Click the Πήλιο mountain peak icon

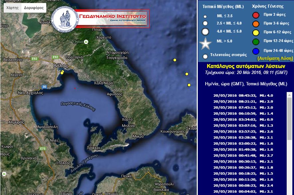tap(85, 41)
